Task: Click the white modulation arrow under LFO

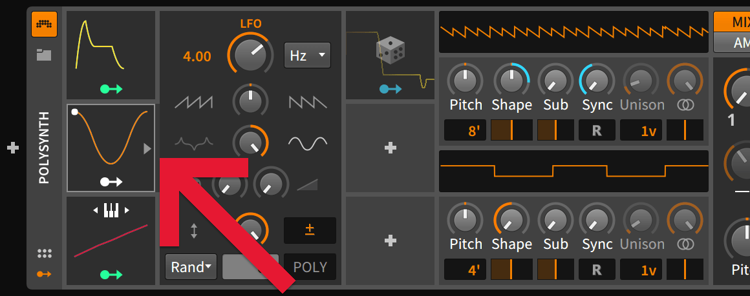Action: (x=111, y=182)
